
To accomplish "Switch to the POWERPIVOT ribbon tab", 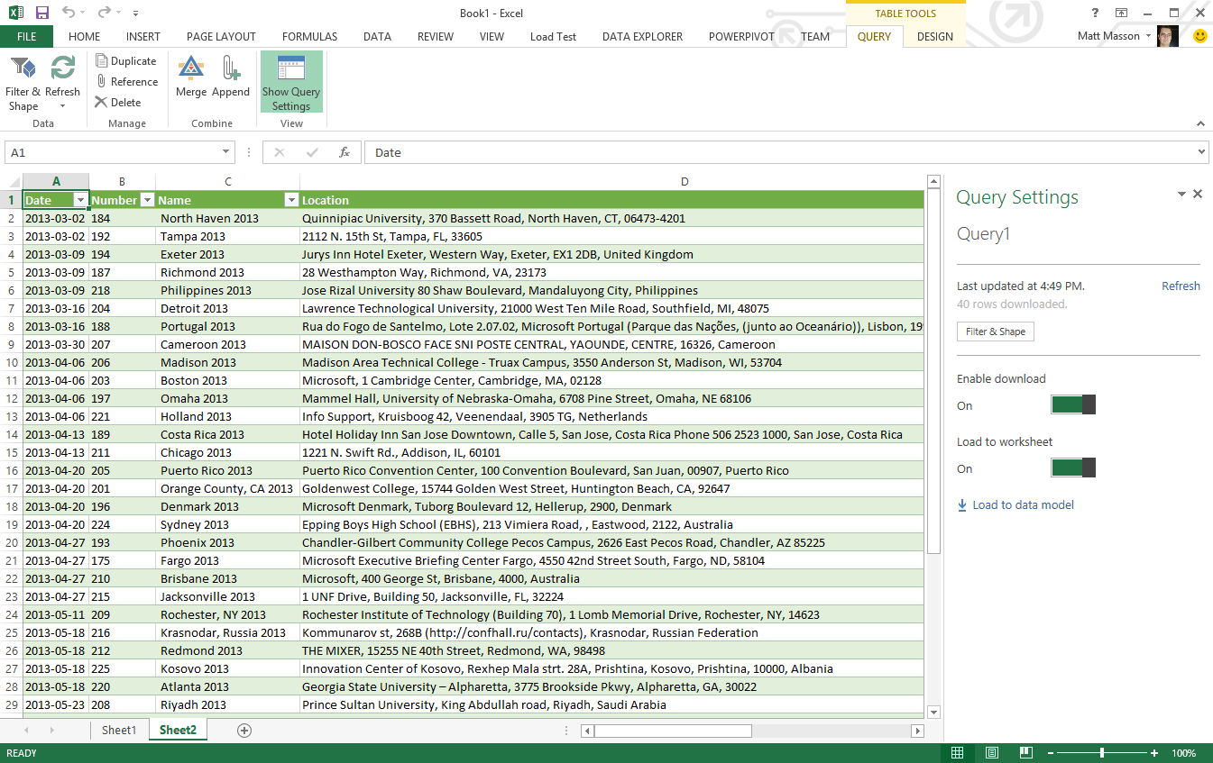I will (x=741, y=36).
